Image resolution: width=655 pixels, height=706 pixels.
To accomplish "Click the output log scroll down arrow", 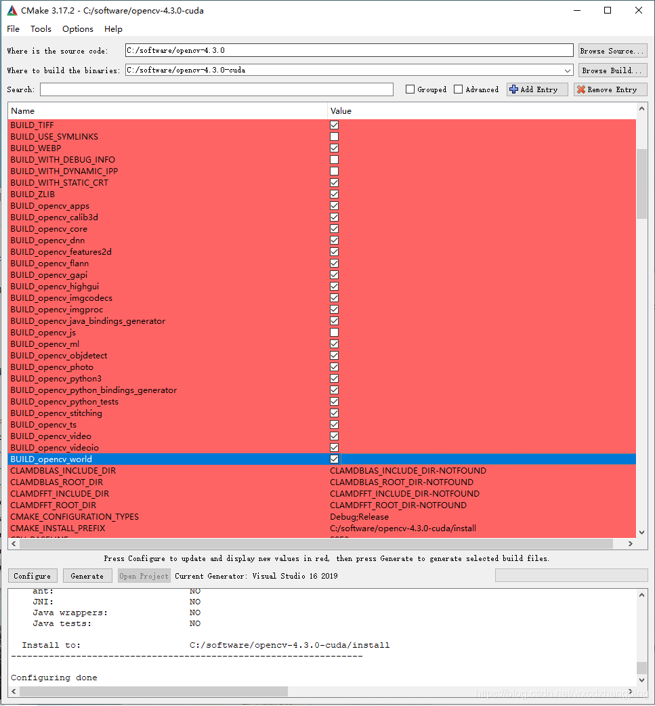I will [641, 680].
